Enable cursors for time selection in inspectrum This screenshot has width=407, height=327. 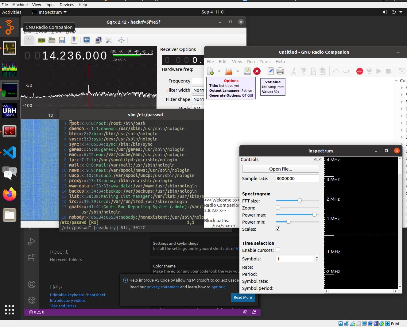(x=277, y=250)
